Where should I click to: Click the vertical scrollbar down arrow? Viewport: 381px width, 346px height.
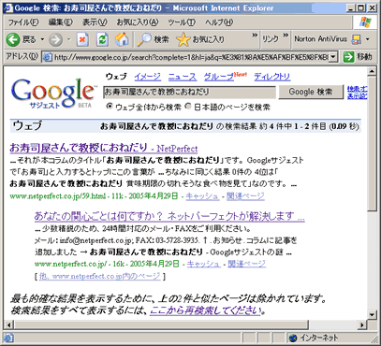tap(372, 314)
